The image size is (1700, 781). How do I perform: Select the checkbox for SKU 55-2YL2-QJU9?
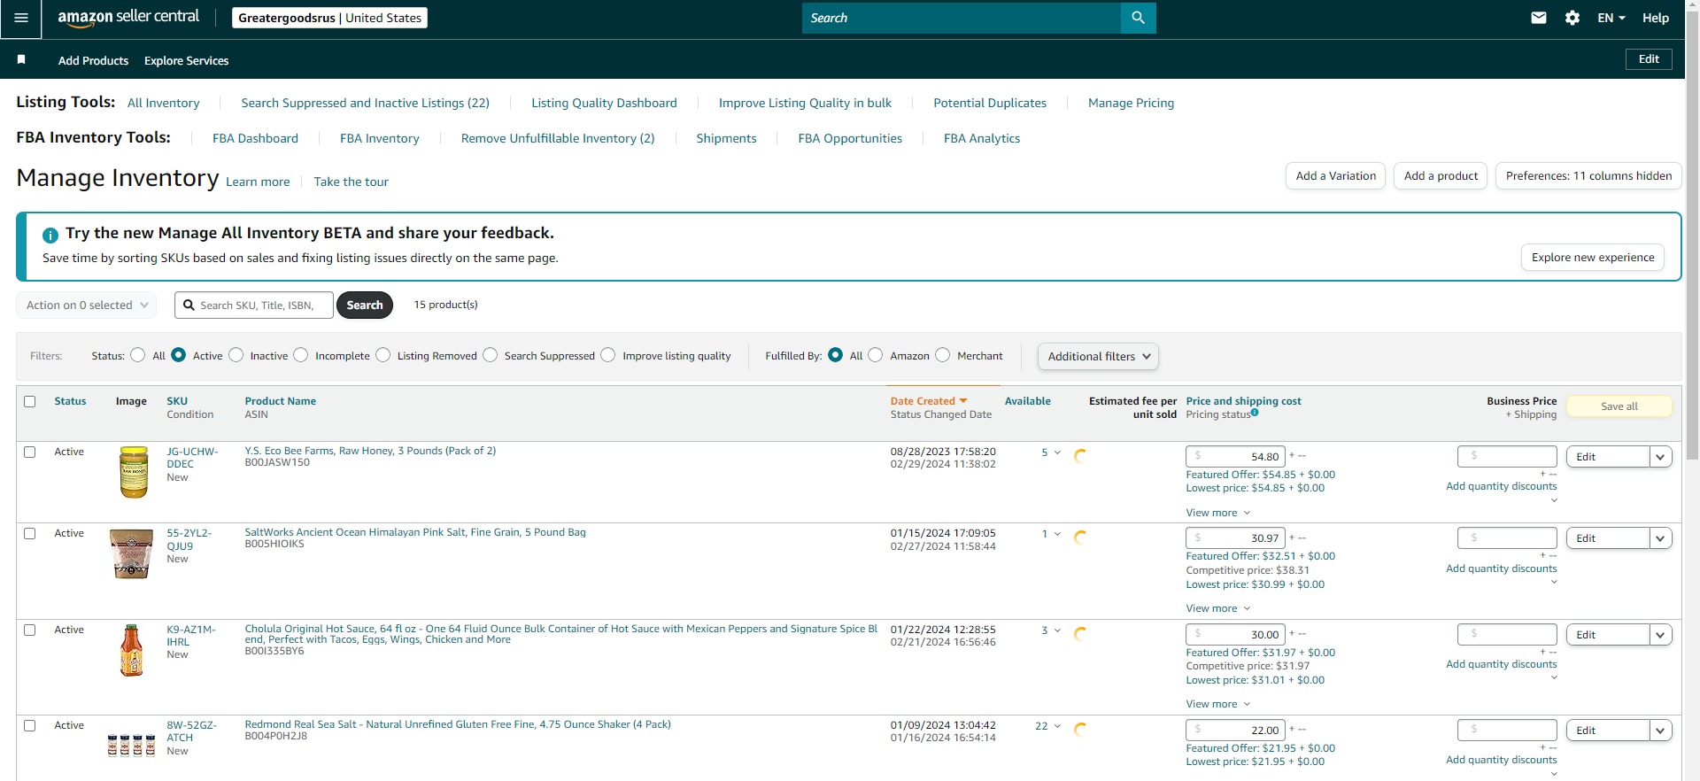pyautogui.click(x=30, y=533)
